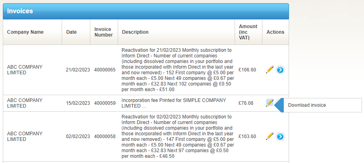Viewport: 364px width, 163px height.
Task: Click pencil icon for invoice 40000065
Action: (x=270, y=69)
